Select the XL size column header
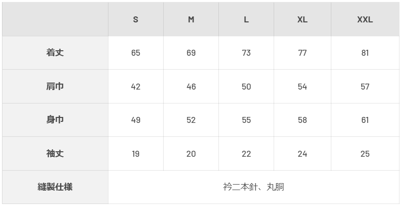 (x=302, y=20)
